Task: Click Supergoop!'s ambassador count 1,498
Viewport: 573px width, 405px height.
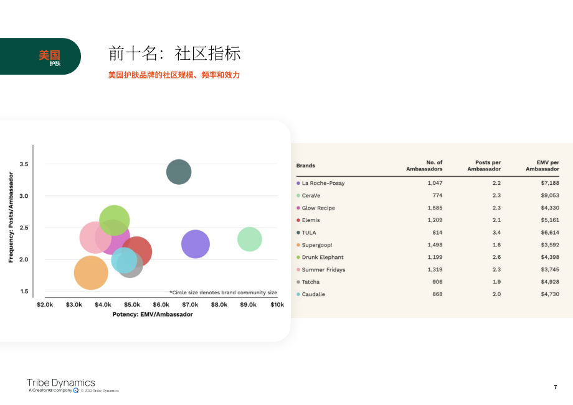Action: tap(435, 245)
